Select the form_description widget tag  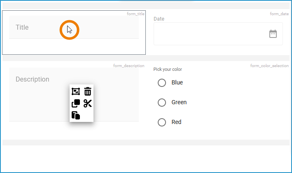tap(128, 66)
